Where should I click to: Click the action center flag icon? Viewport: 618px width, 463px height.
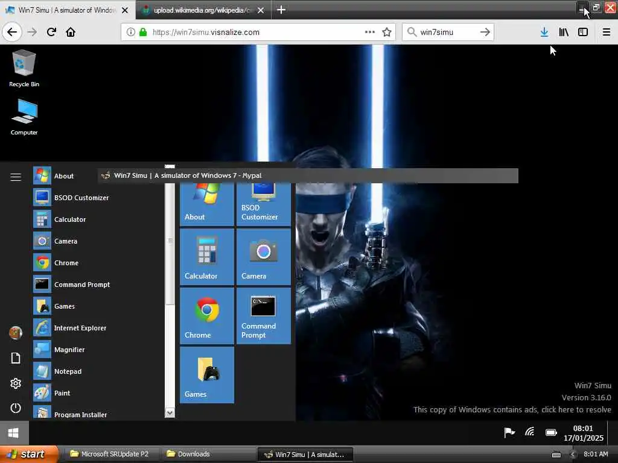(x=509, y=433)
